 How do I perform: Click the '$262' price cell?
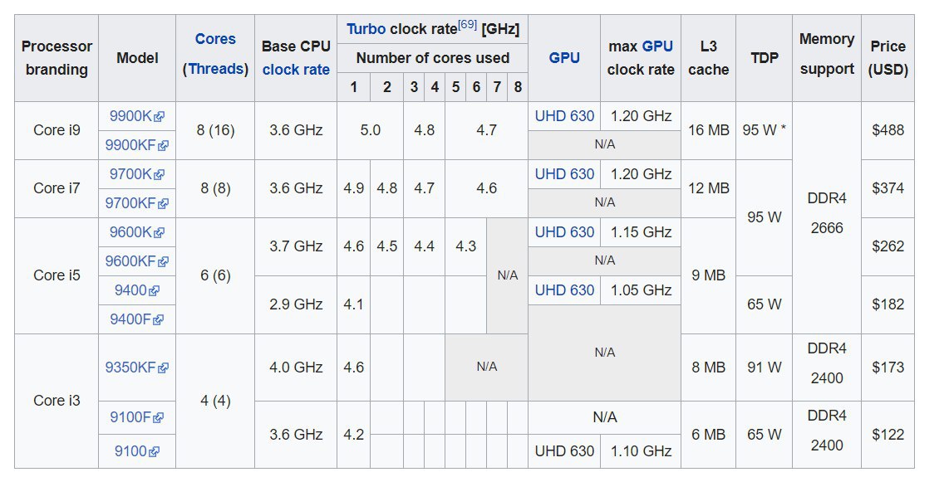click(x=888, y=246)
